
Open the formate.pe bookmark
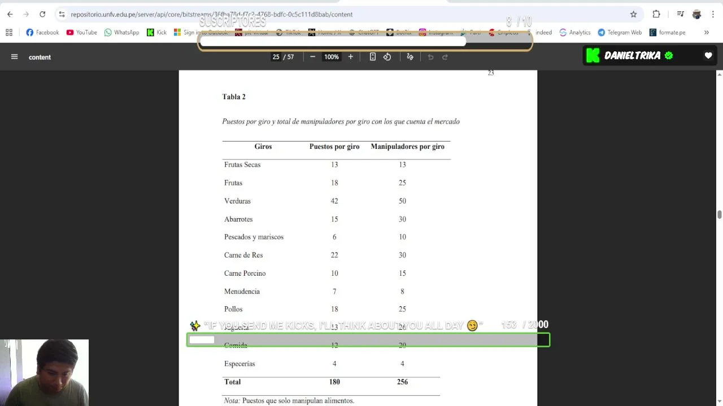tap(667, 32)
